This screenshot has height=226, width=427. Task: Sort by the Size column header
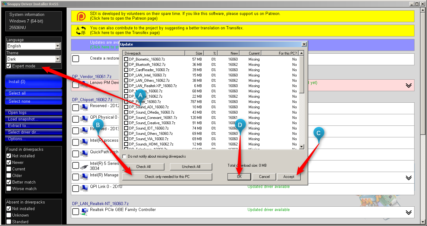coord(194,53)
